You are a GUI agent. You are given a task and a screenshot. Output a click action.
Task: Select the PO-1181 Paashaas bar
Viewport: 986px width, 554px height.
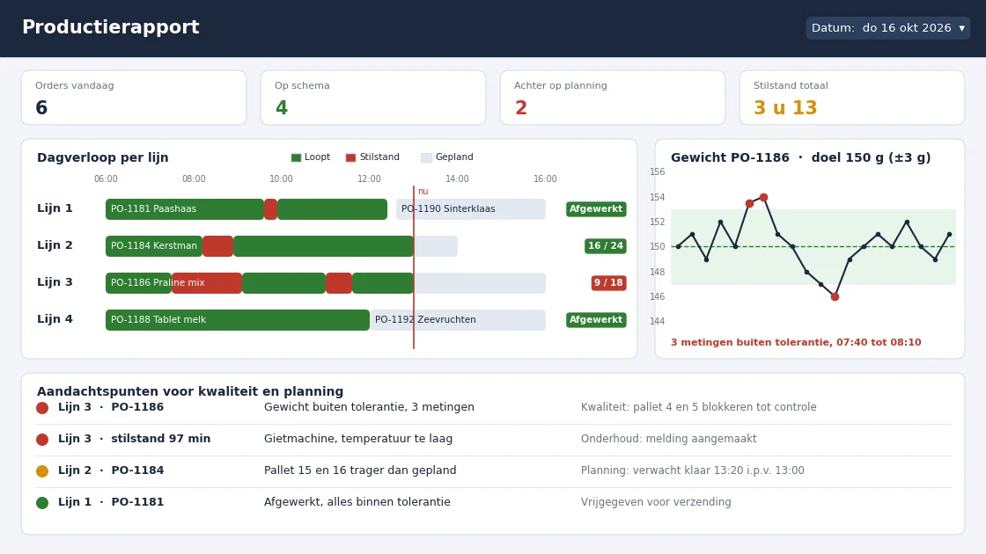tap(185, 209)
